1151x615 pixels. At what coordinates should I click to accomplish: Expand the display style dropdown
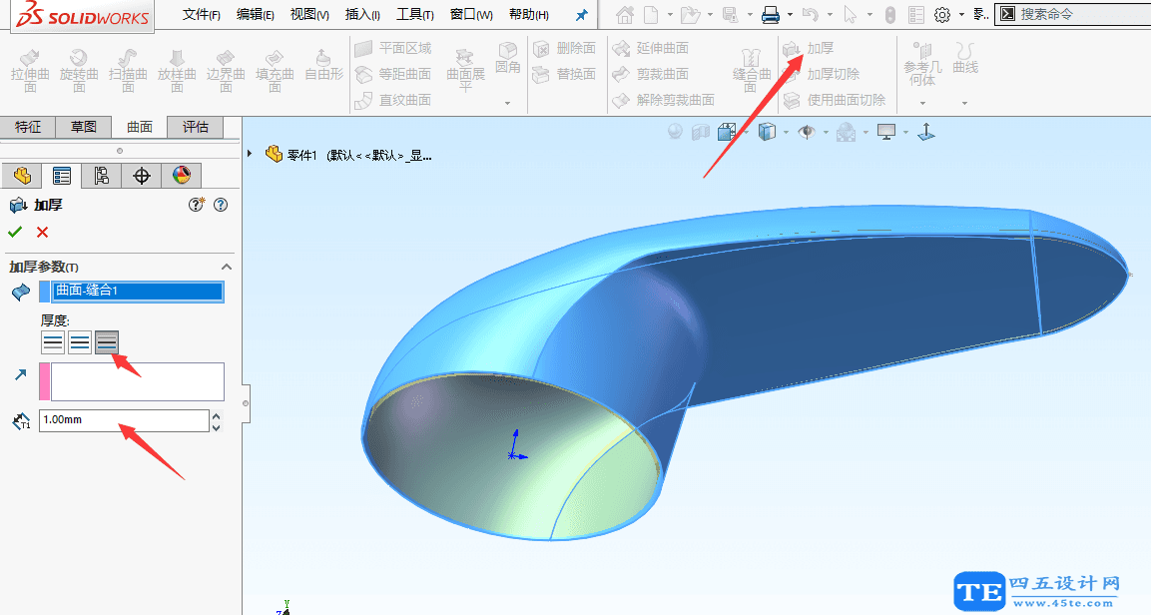click(x=784, y=131)
